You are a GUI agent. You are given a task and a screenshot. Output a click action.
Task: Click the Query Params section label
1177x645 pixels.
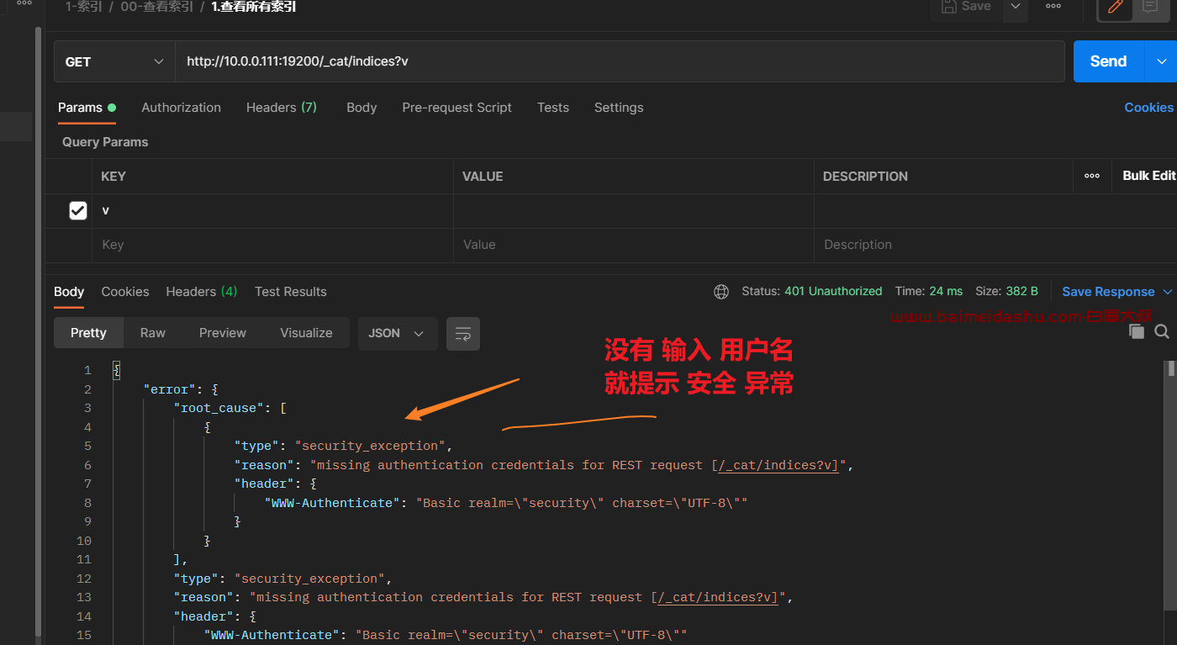(x=105, y=142)
